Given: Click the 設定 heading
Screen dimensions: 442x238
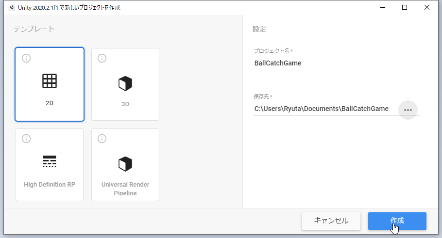Looking at the screenshot, I should [x=259, y=29].
